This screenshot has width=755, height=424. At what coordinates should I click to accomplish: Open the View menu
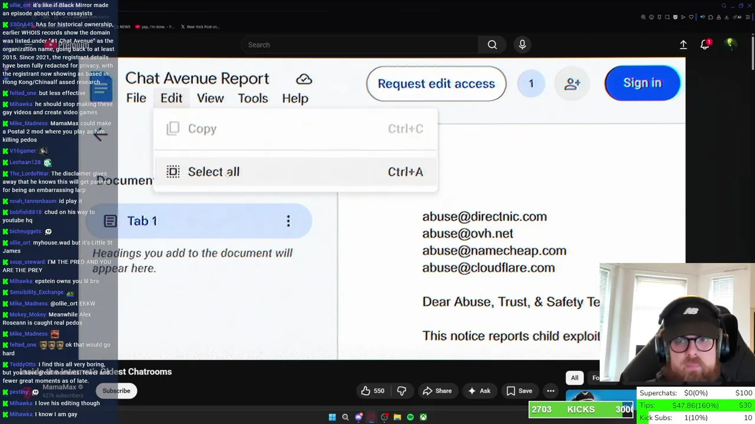tap(210, 98)
